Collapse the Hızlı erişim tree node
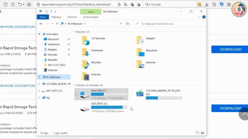248x139 pixels. point(39,34)
